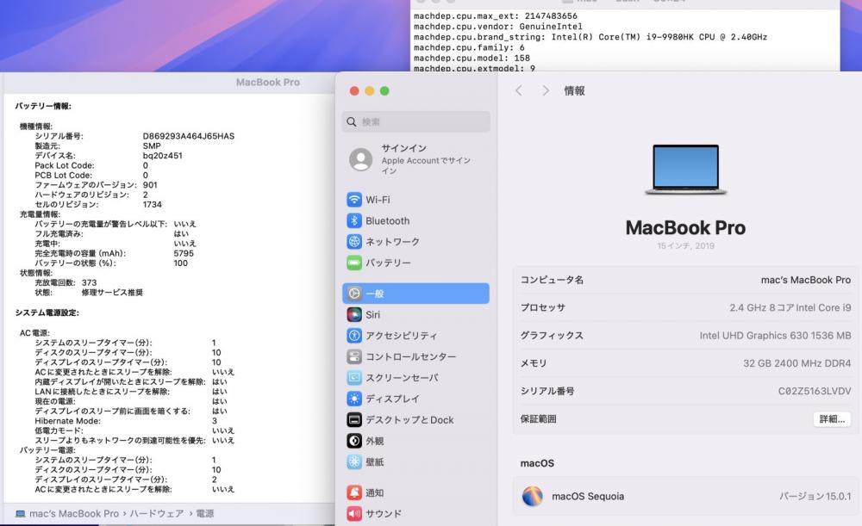Click terminal line machdep.cpu.vendor: GenuineIntel
Viewport: 862px width, 526px height.
498,27
